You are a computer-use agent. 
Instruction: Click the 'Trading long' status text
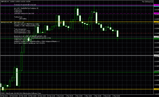tap(18, 10)
